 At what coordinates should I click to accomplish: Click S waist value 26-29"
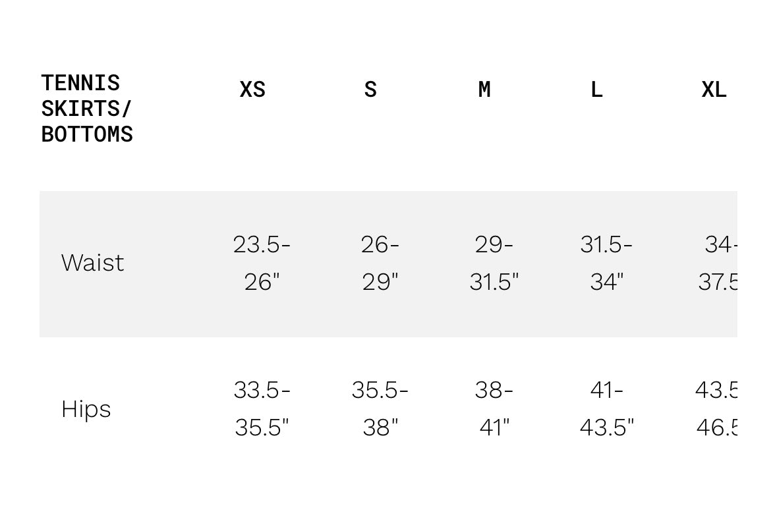pyautogui.click(x=380, y=263)
